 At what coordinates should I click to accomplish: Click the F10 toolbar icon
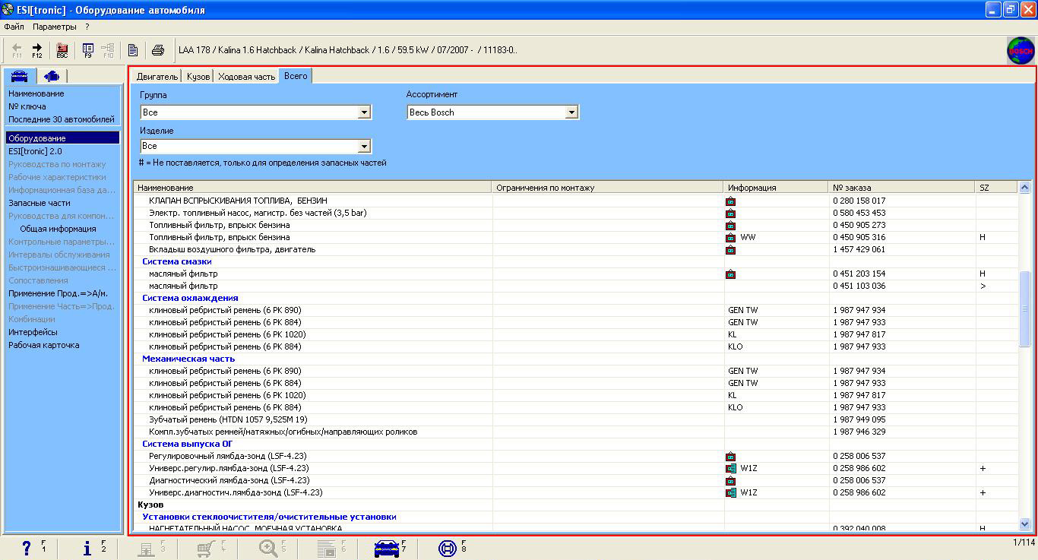coord(108,50)
